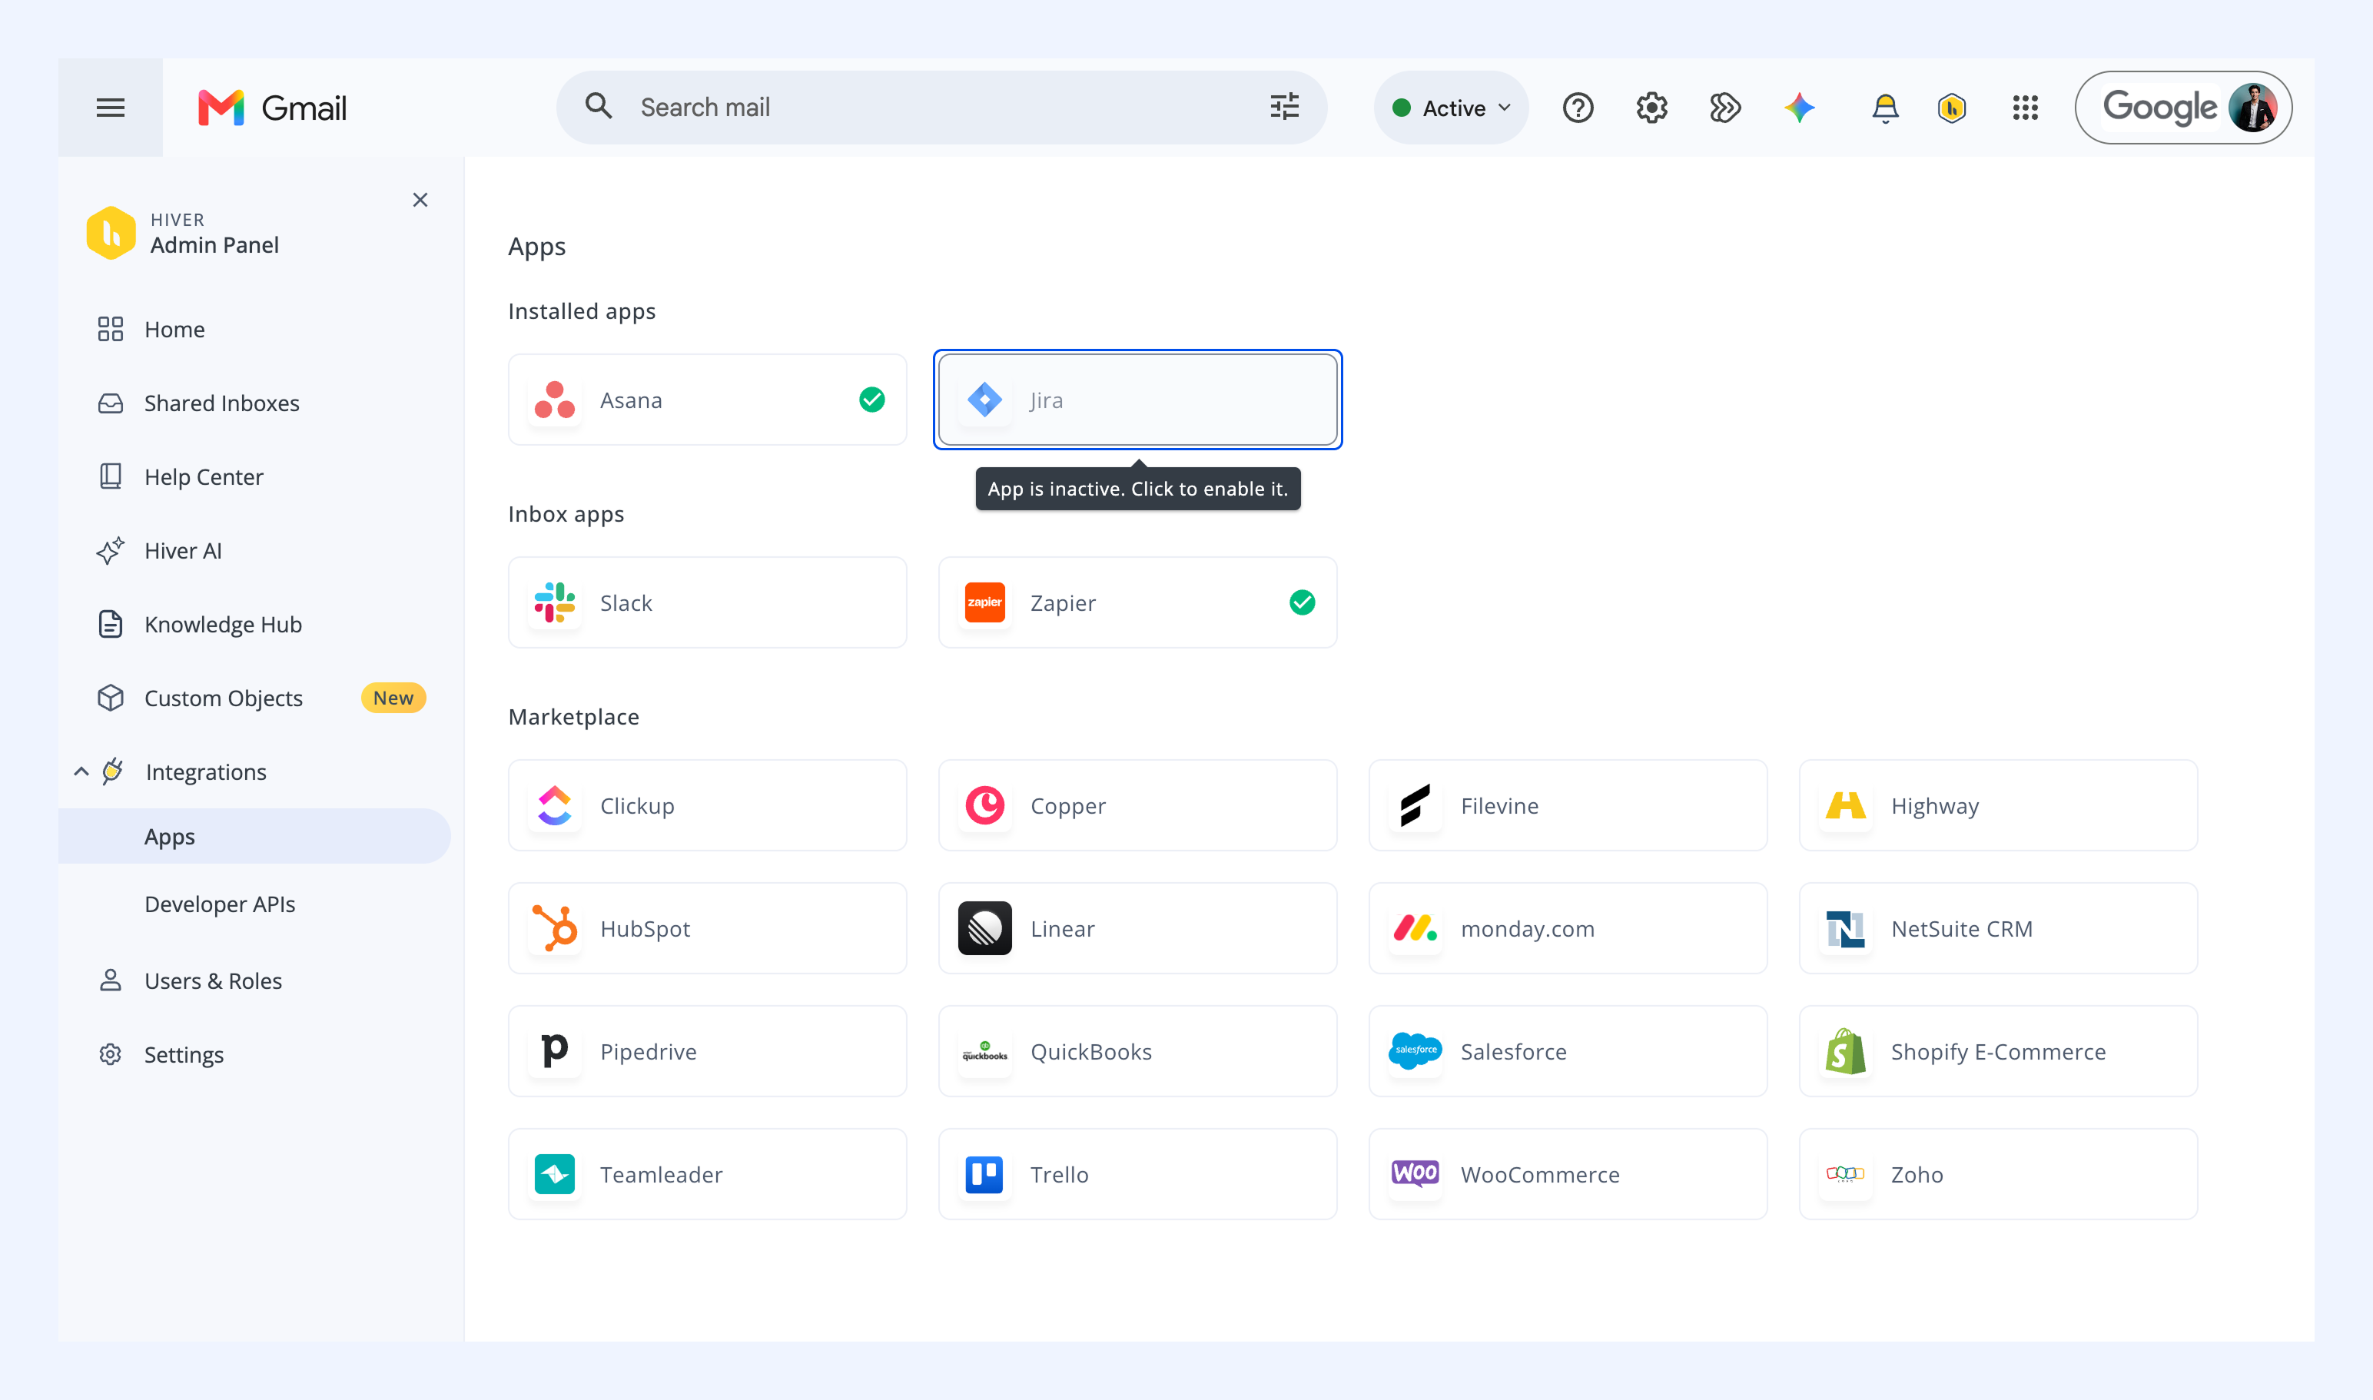Viewport: 2373px width, 1400px height.
Task: Click the search magnifier icon
Action: (x=598, y=106)
